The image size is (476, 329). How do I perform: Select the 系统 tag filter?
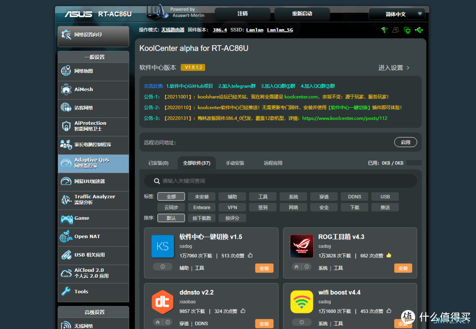click(x=293, y=197)
